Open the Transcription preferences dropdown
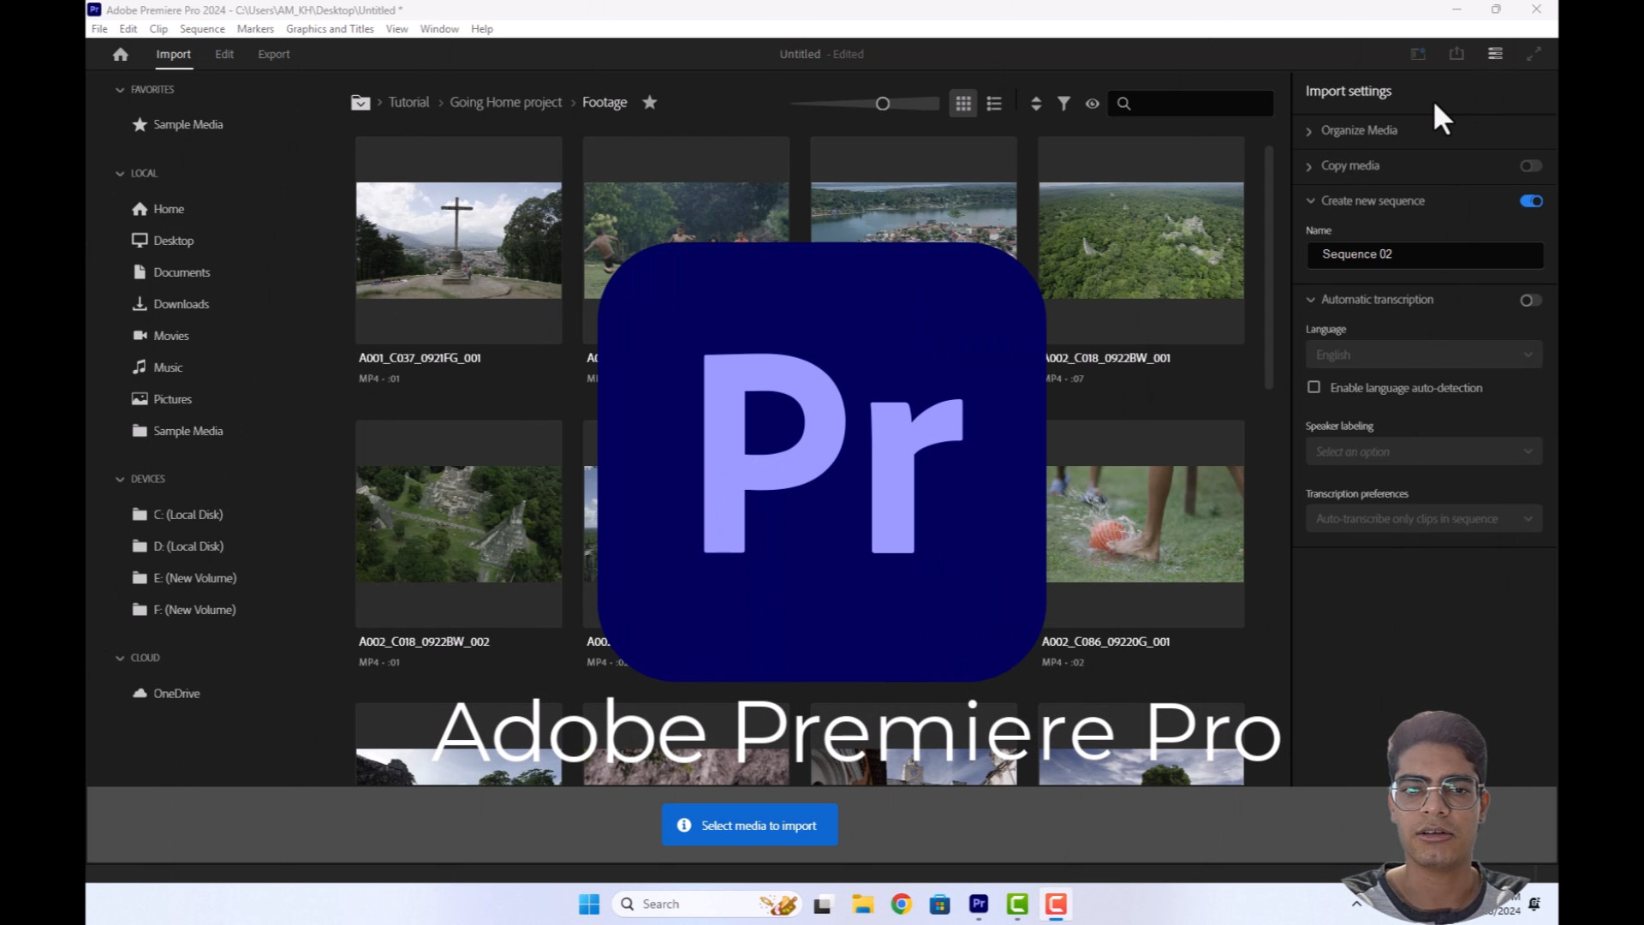This screenshot has height=925, width=1644. coord(1424,518)
